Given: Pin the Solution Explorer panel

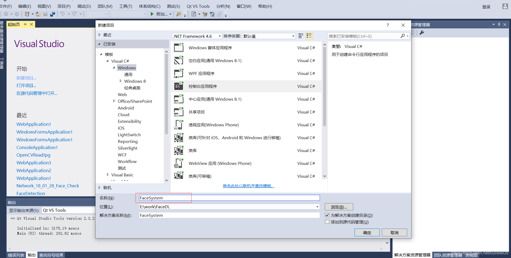Looking at the screenshot, I should pos(499,24).
